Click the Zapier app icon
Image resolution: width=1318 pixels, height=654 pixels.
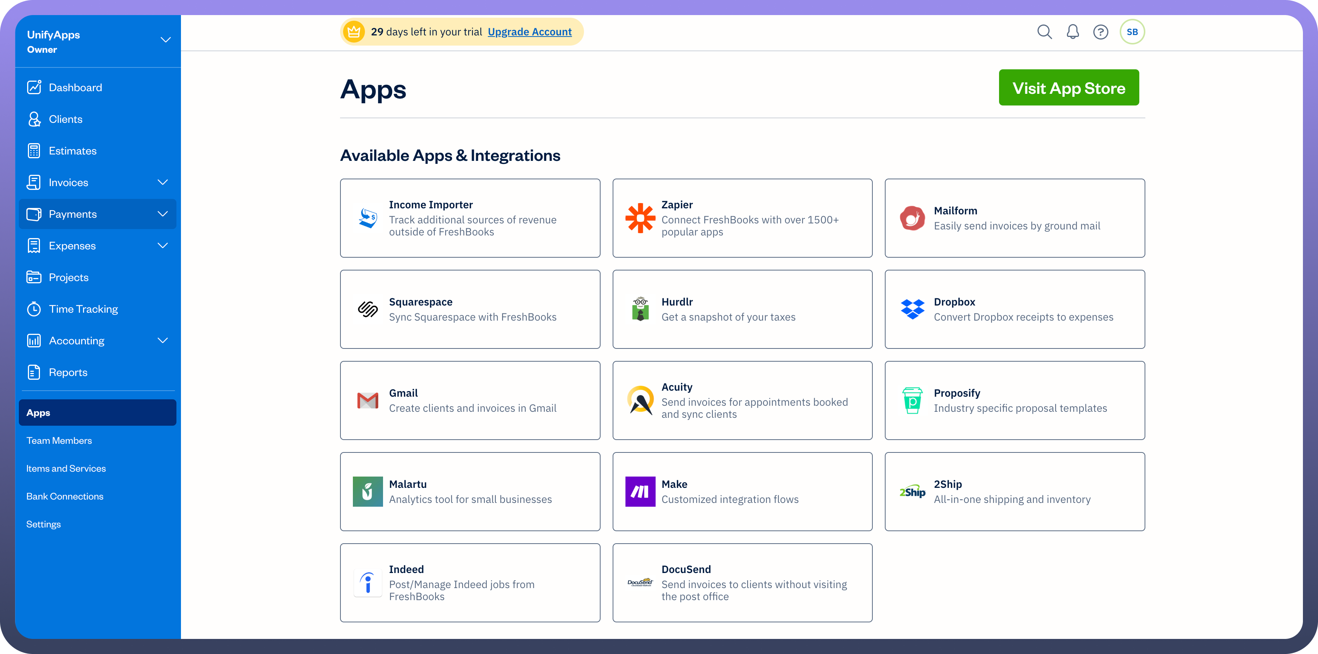(639, 219)
